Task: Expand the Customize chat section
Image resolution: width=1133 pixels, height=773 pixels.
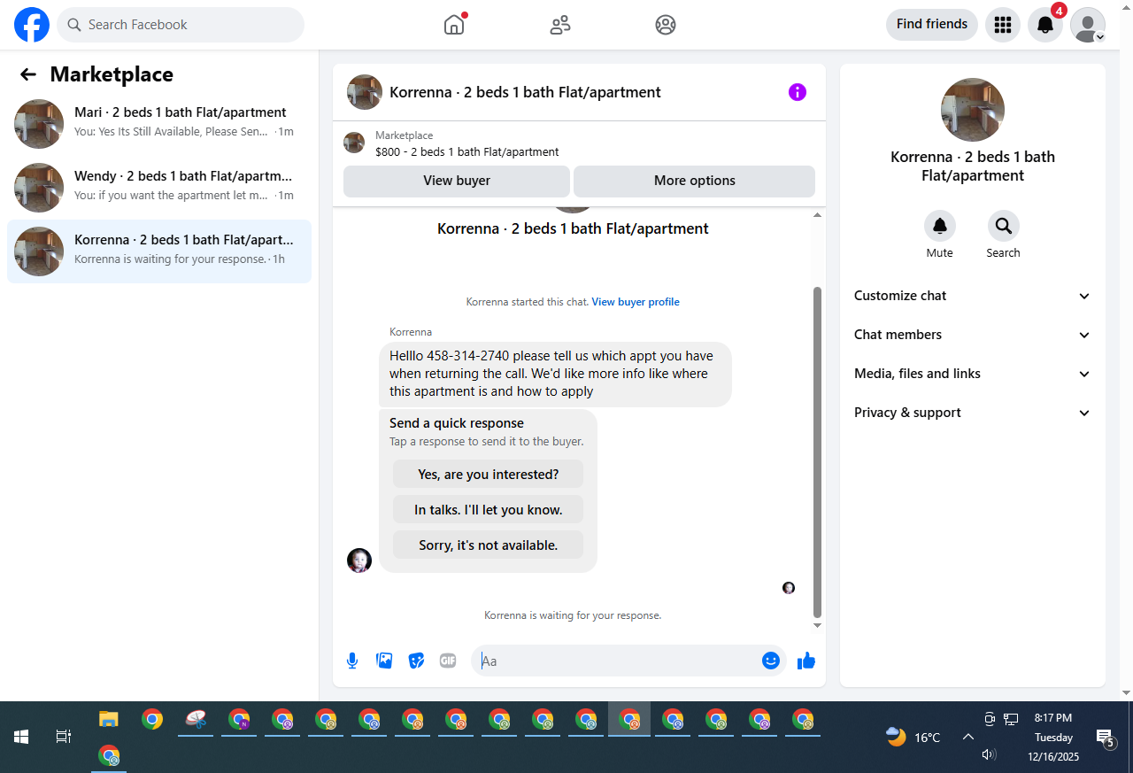Action: [x=973, y=296]
